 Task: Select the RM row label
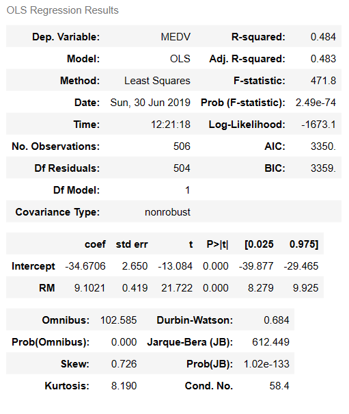click(47, 288)
